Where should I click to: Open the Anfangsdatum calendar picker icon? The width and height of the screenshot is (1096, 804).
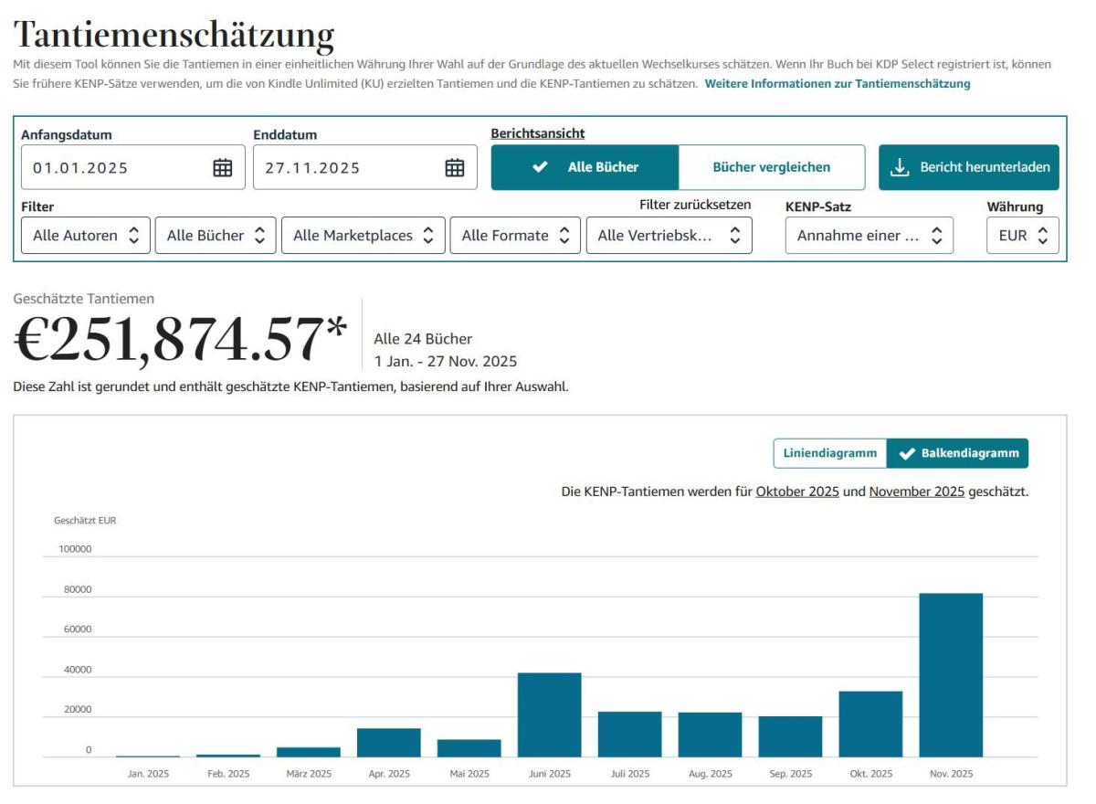(223, 167)
